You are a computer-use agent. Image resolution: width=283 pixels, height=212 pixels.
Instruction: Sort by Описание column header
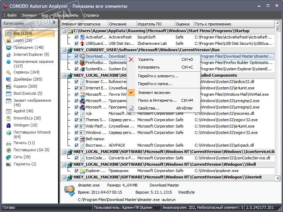pyautogui.click(x=122, y=24)
